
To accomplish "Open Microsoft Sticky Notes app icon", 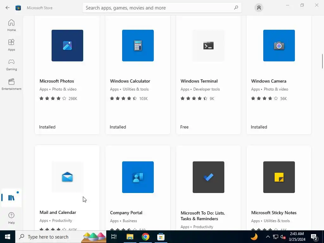I will (279, 177).
